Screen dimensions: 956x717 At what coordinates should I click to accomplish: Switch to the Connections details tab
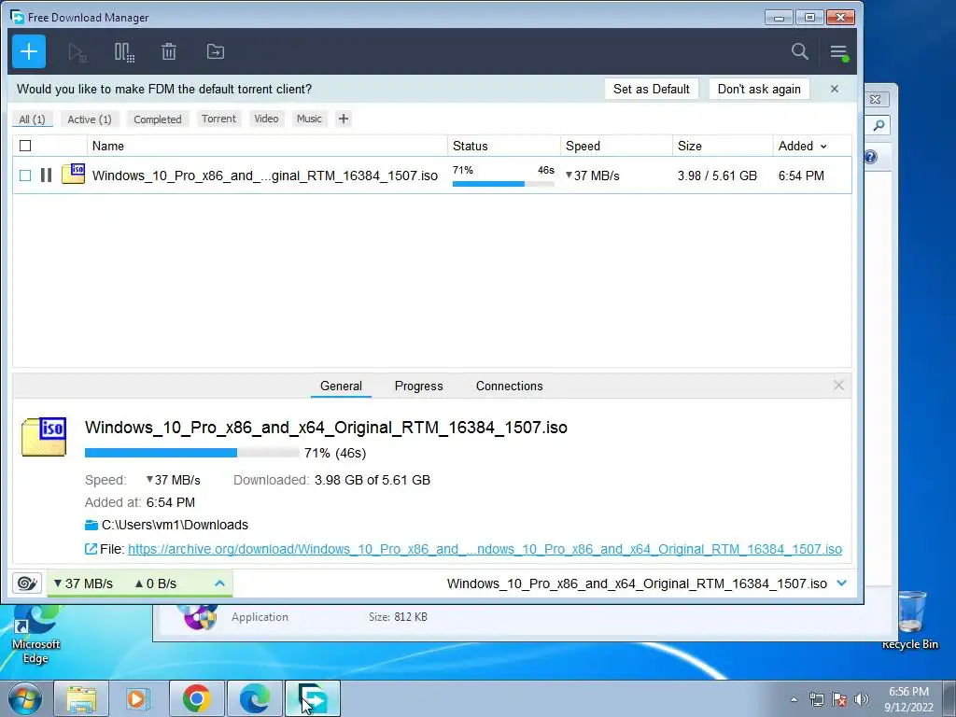(x=509, y=386)
